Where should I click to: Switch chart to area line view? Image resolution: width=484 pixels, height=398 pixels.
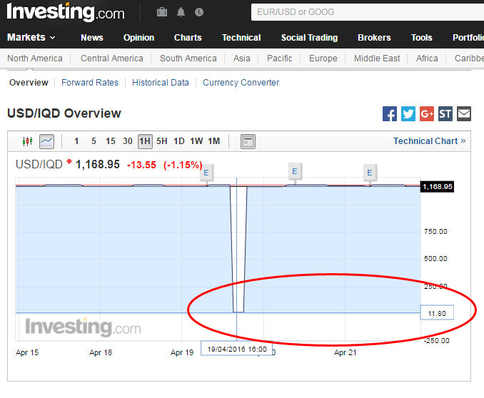46,141
